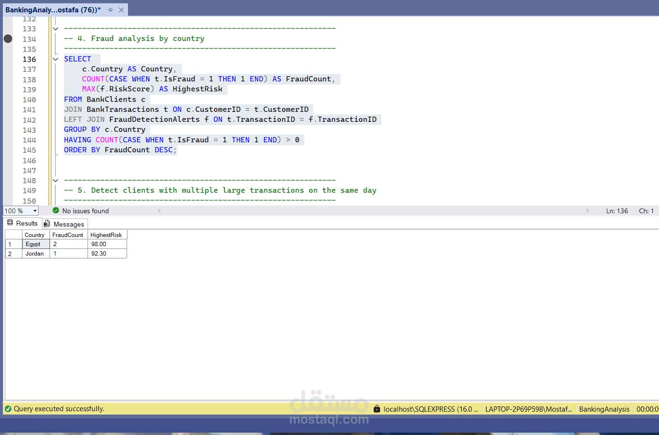Select the Egypt cell in results
The width and height of the screenshot is (659, 435).
coord(36,244)
